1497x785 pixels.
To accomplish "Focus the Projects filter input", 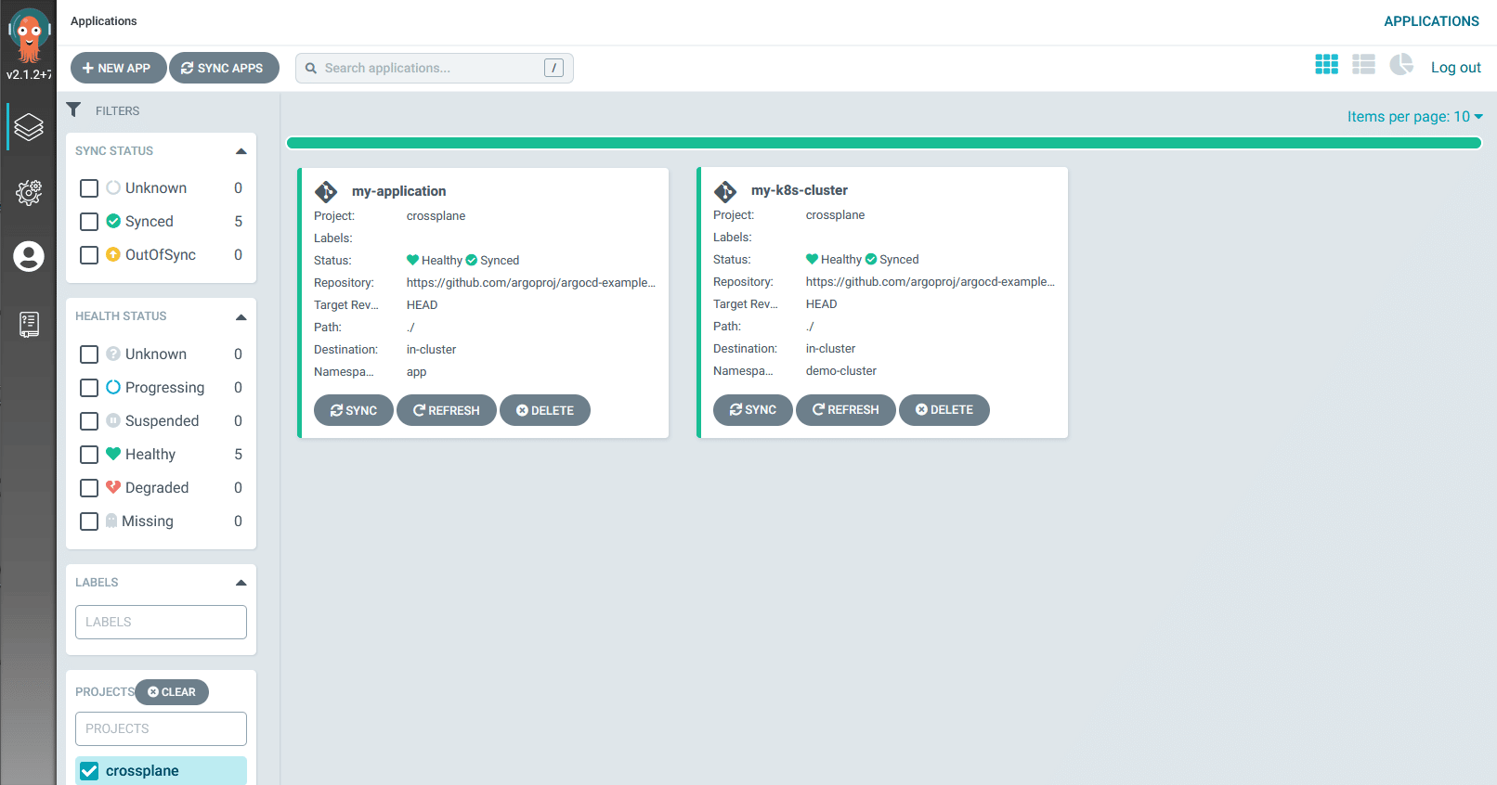I will coord(161,728).
